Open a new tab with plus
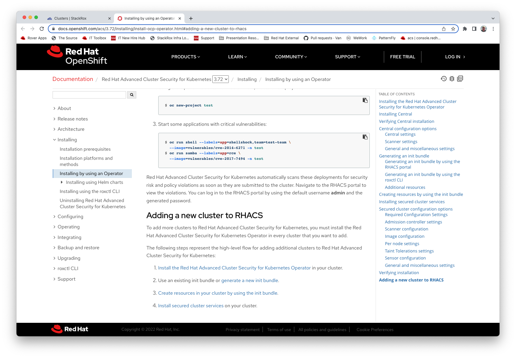 [x=191, y=18]
